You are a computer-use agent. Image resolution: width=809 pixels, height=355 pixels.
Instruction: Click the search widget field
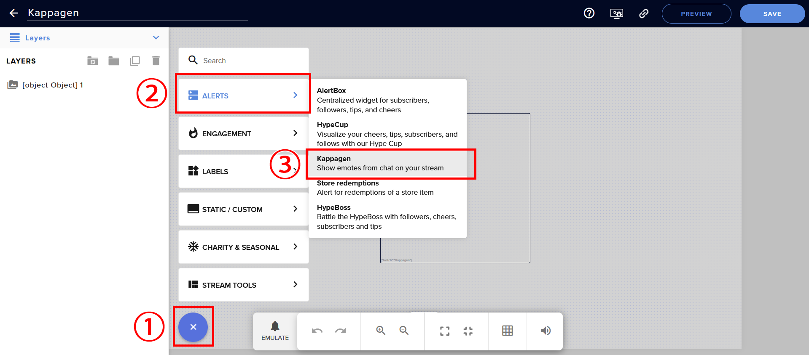tap(244, 61)
